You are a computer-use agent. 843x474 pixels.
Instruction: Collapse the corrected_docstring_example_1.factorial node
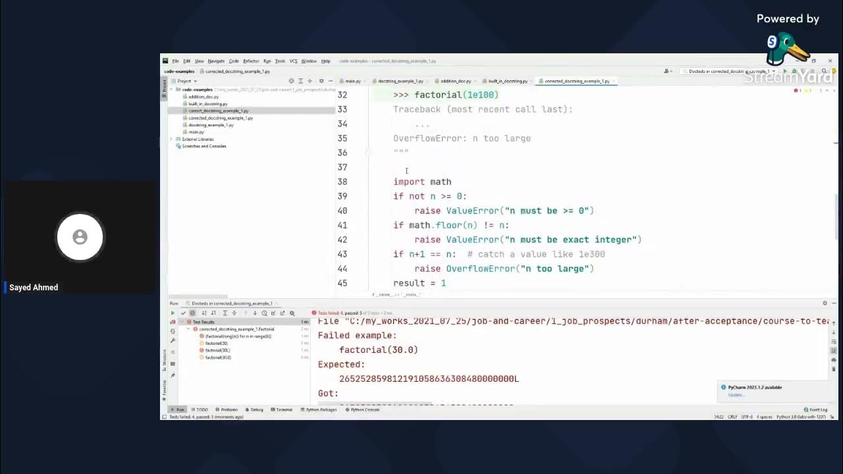(x=188, y=329)
